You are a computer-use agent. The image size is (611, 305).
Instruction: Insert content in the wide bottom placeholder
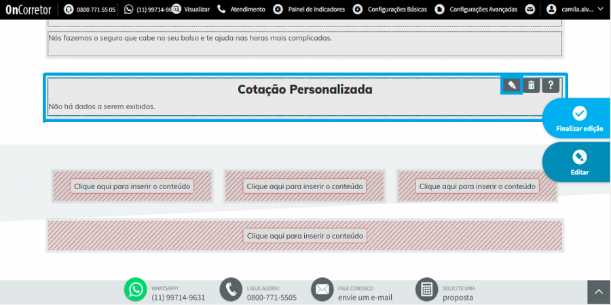tap(305, 235)
